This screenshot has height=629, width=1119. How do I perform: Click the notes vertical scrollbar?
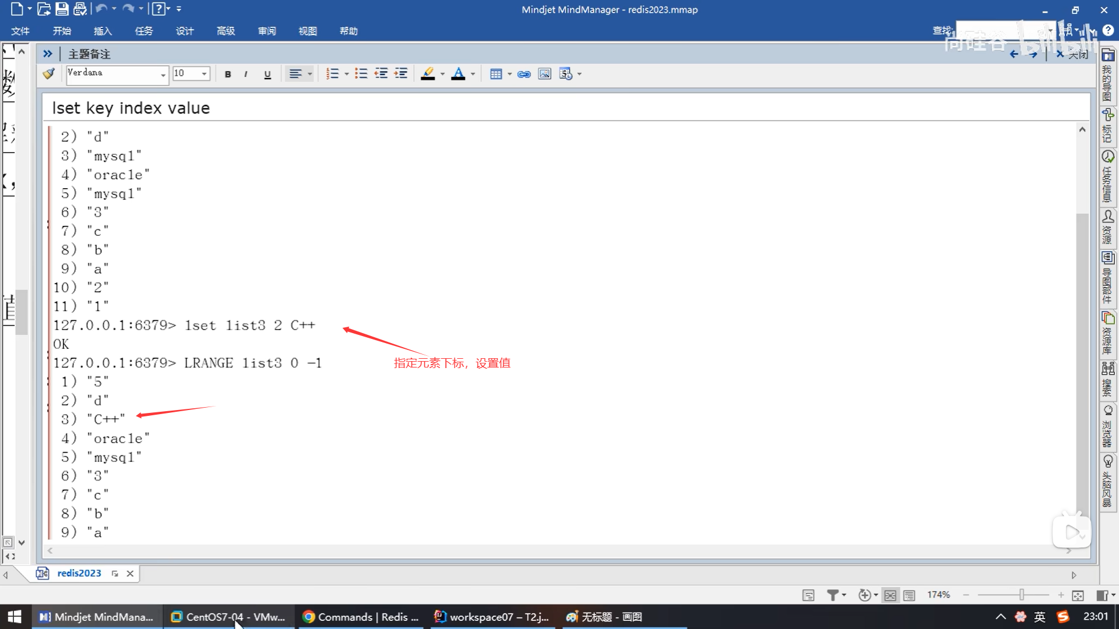click(1082, 349)
